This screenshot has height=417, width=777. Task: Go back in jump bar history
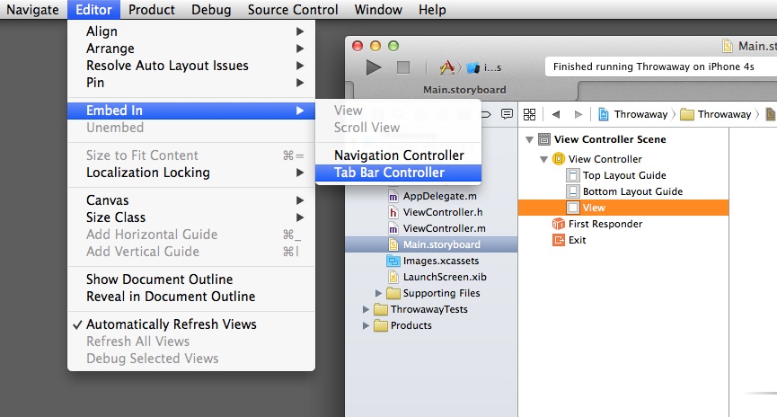tap(556, 114)
